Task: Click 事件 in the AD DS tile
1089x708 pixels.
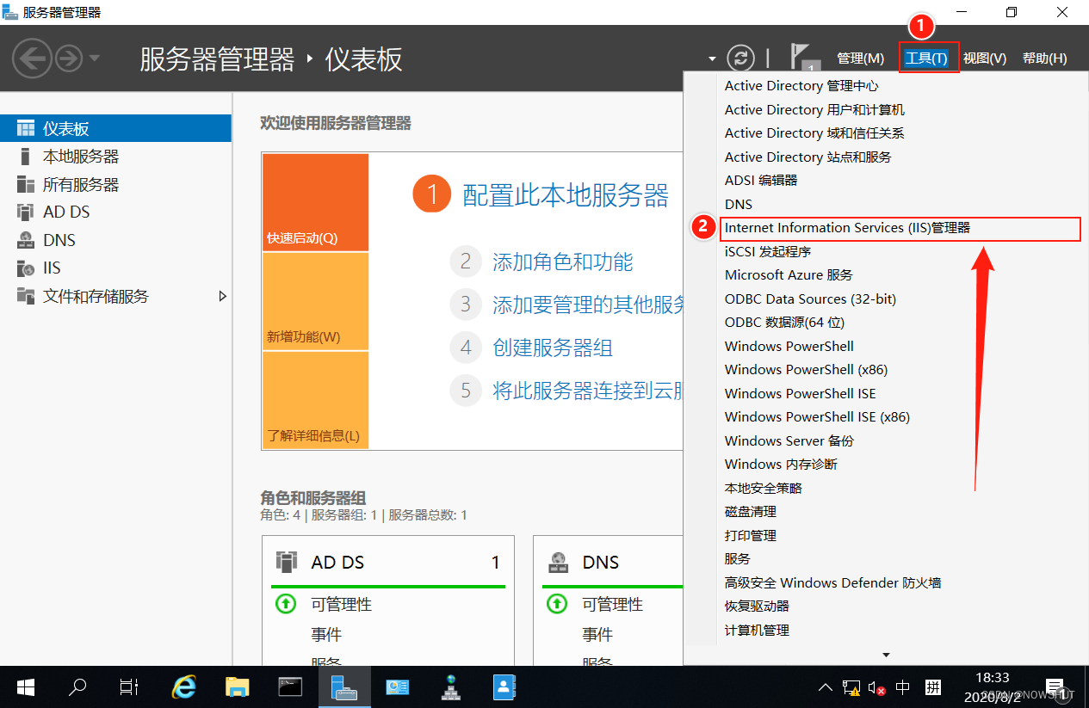Action: point(326,634)
